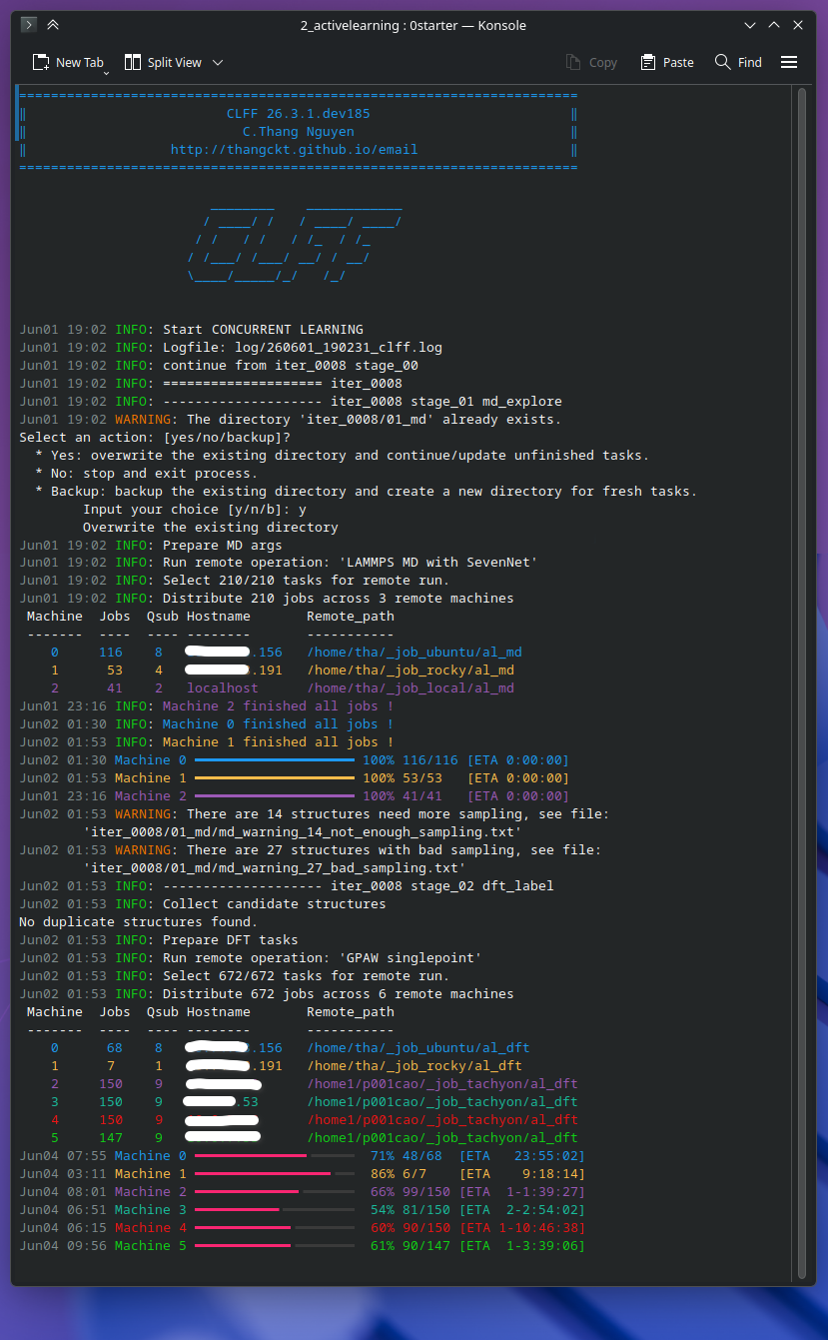Click '/home/tha/_job_local/al_md' path

411,688
